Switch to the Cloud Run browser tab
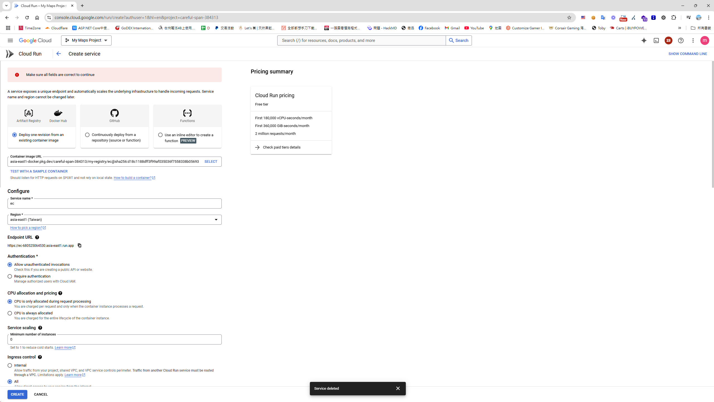The image size is (714, 402). point(43,6)
